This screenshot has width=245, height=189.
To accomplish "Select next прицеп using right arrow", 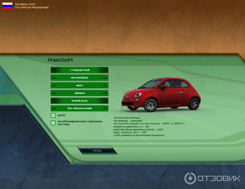I will coord(105,93).
